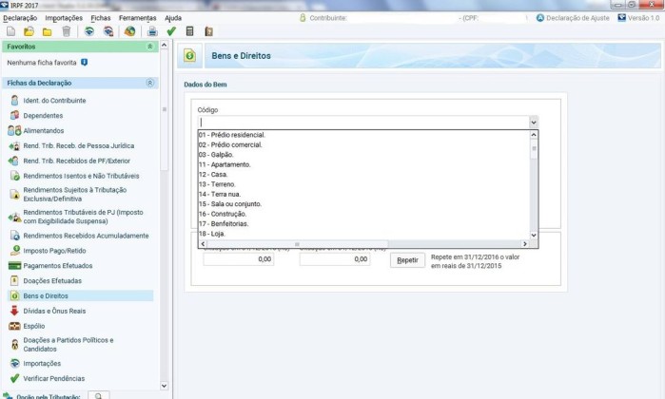Click the help book icon in toolbar
Viewport: 665px width, 399px height.
(208, 31)
